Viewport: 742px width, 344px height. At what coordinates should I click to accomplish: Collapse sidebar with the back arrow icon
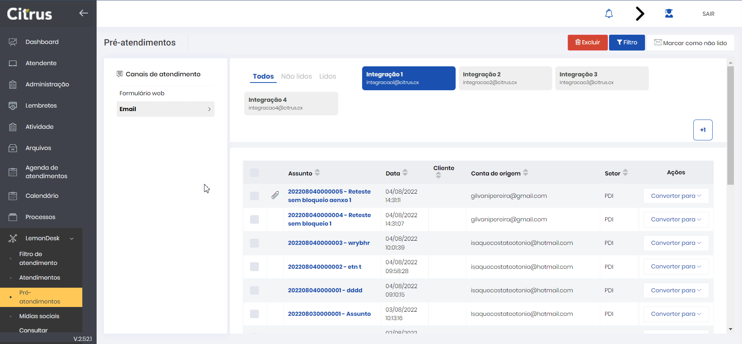pyautogui.click(x=83, y=13)
